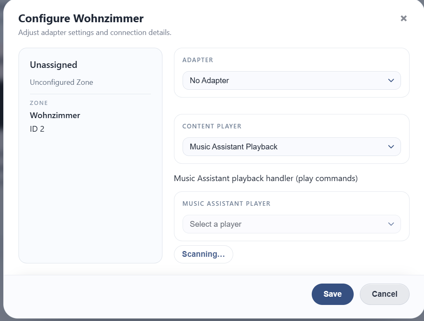The width and height of the screenshot is (424, 321).
Task: Click the ADAPTER section label
Action: 197,60
